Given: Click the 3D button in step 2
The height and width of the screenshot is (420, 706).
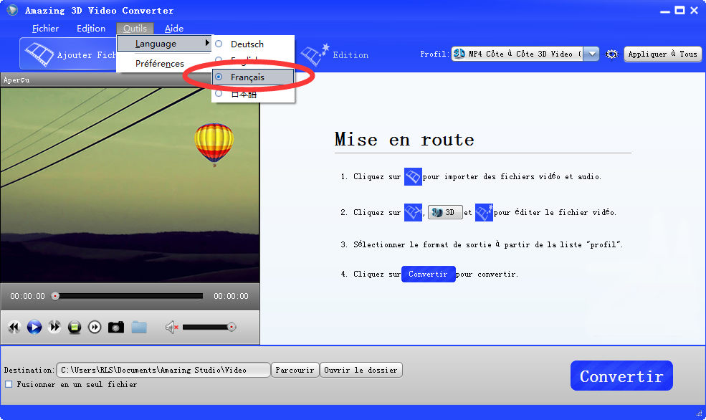Looking at the screenshot, I should [445, 212].
